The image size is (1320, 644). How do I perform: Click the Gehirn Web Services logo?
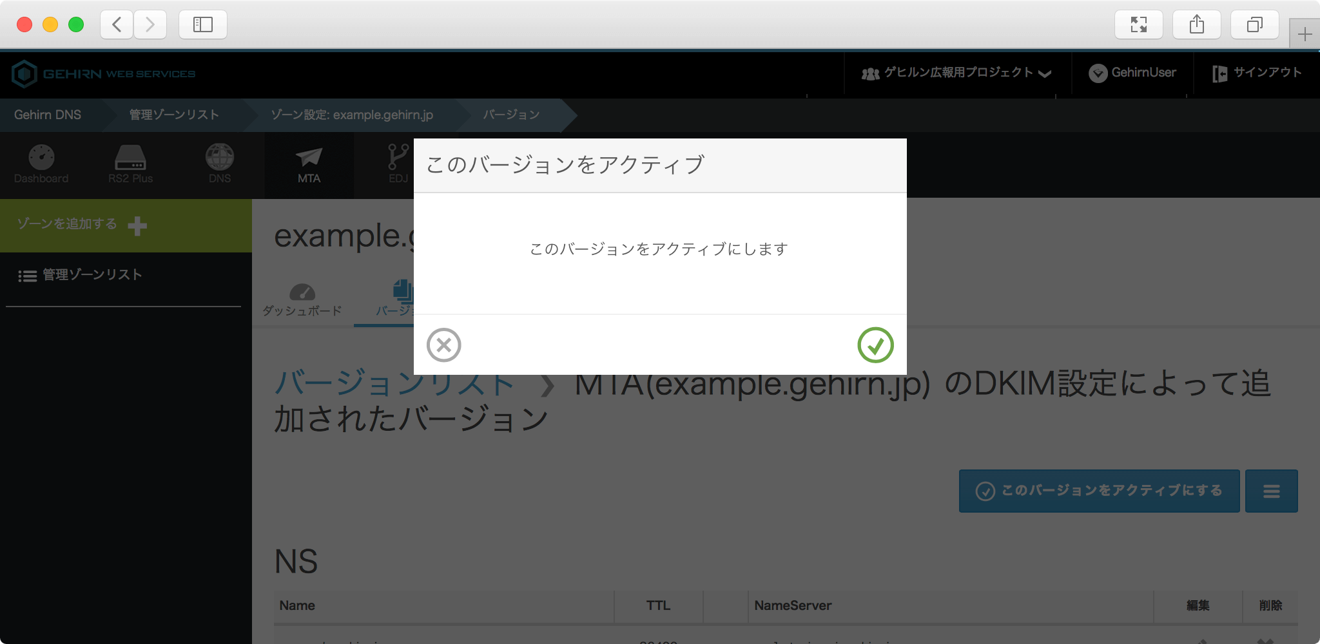[103, 74]
